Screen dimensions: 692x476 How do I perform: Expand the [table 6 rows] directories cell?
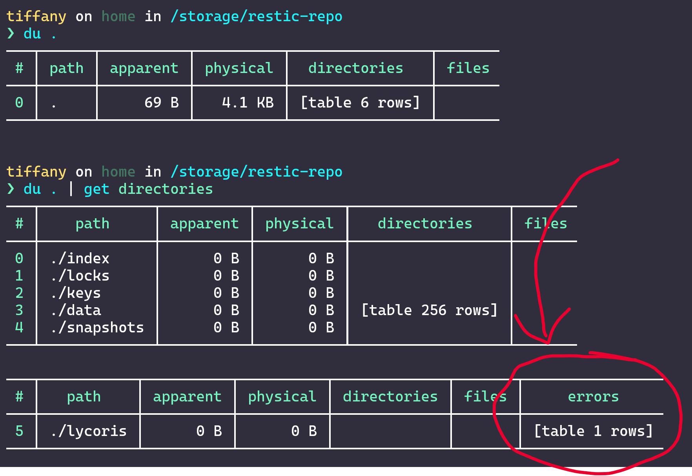[360, 102]
